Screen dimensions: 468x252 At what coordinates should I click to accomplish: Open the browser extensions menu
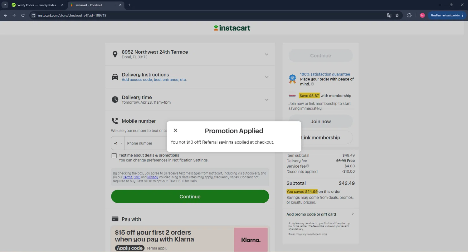pyautogui.click(x=409, y=15)
